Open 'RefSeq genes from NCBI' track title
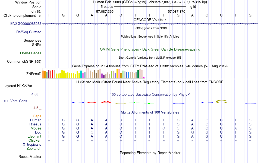Viewport: 258px width, 163px height. point(150,28)
